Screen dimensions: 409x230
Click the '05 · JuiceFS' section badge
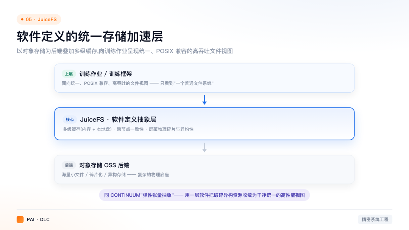click(x=39, y=20)
